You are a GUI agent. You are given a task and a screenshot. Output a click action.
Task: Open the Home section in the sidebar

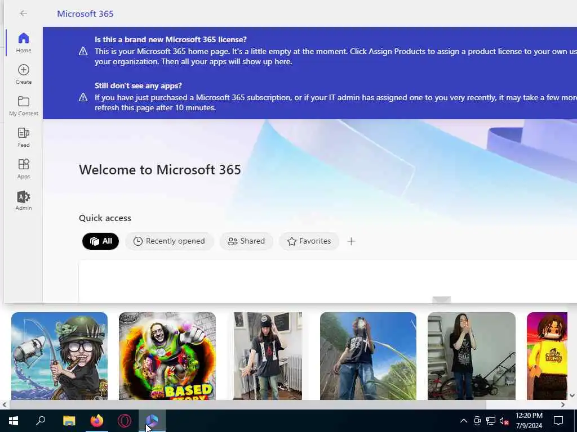(x=24, y=43)
